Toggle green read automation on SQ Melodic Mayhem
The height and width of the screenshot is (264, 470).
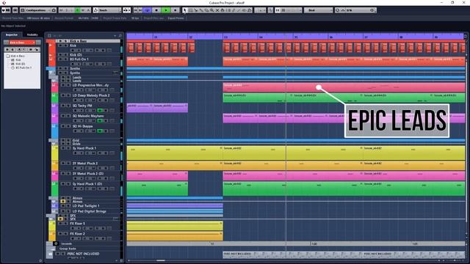pos(100,120)
